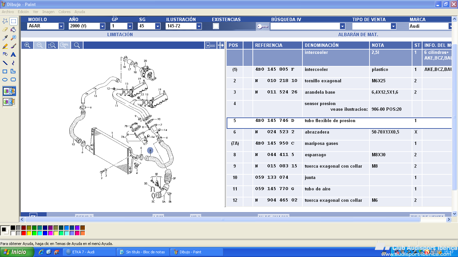Expand the BÚSQUEDA IV dropdown
The image size is (458, 257).
coord(342,26)
